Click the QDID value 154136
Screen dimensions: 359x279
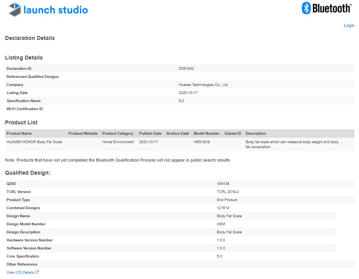pos(223,184)
